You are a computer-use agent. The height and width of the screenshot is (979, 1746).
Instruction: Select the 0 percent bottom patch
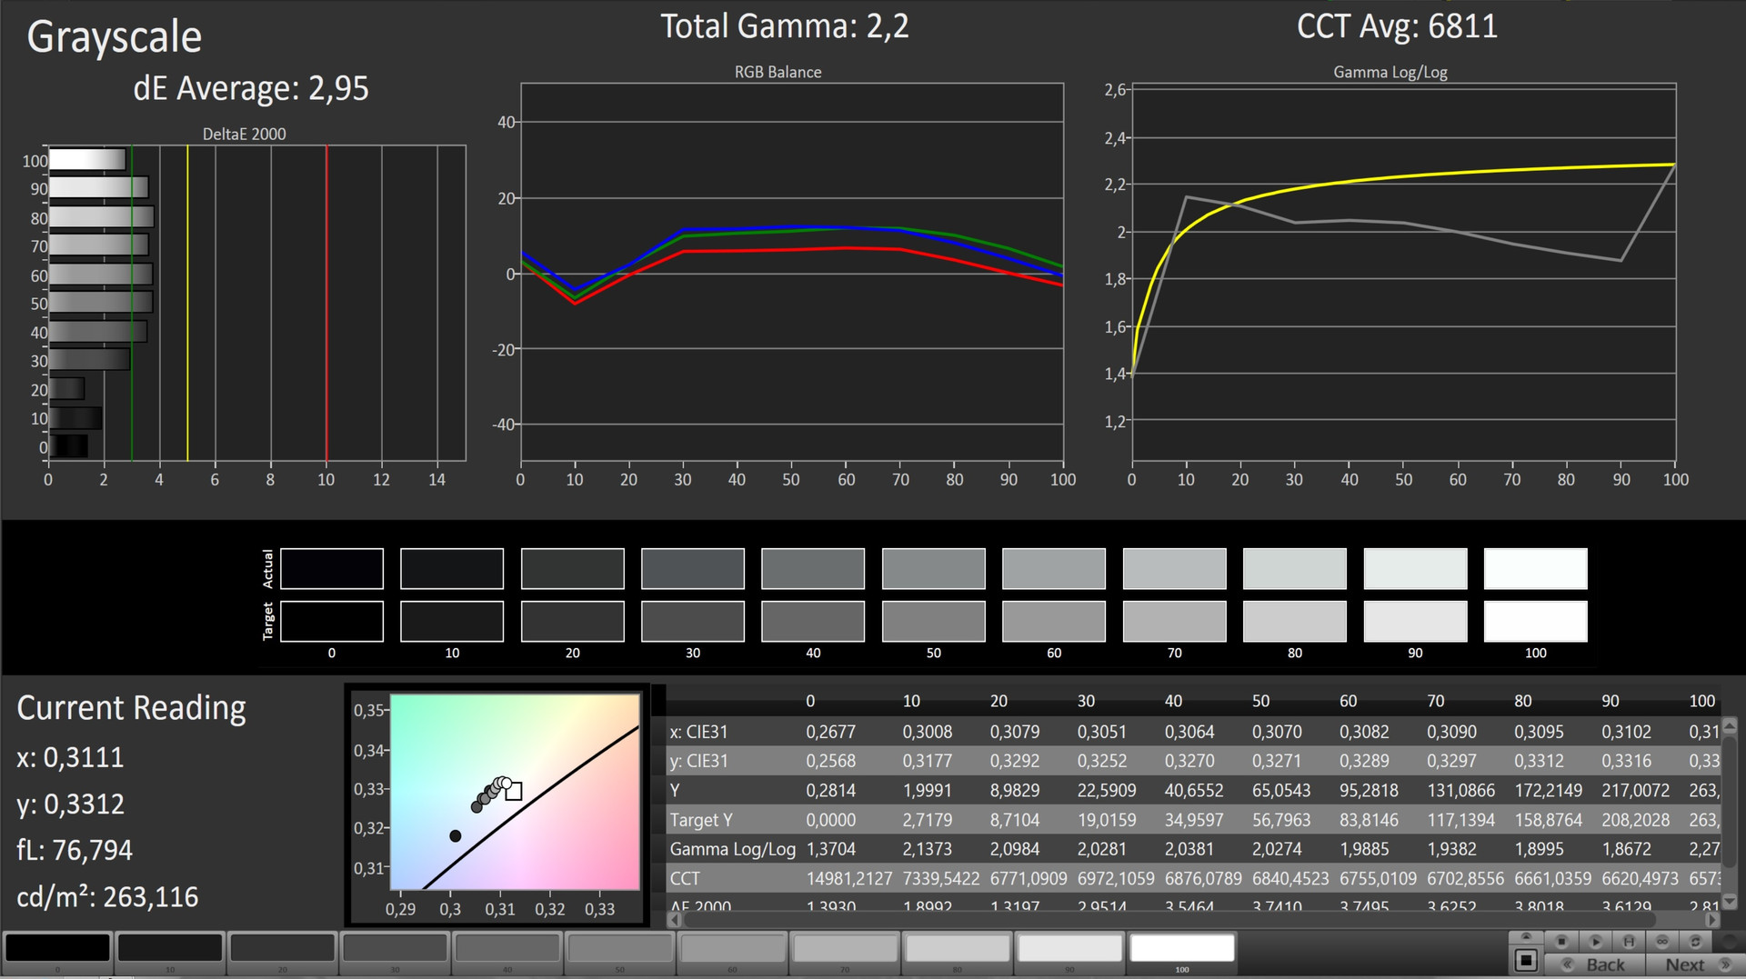click(57, 948)
